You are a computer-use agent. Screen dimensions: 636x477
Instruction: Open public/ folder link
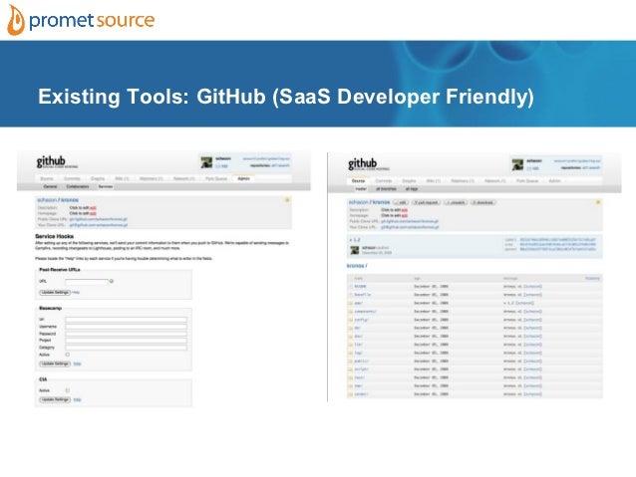[x=362, y=361]
